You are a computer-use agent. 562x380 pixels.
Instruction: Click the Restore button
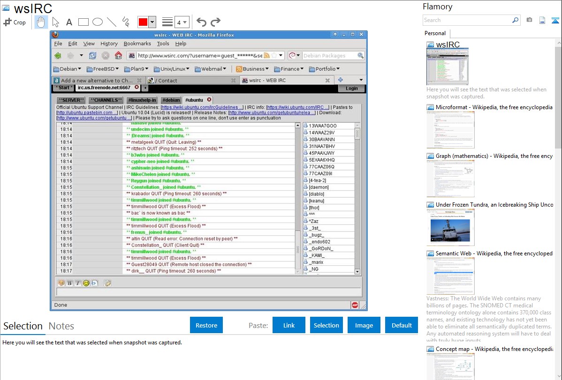[206, 325]
